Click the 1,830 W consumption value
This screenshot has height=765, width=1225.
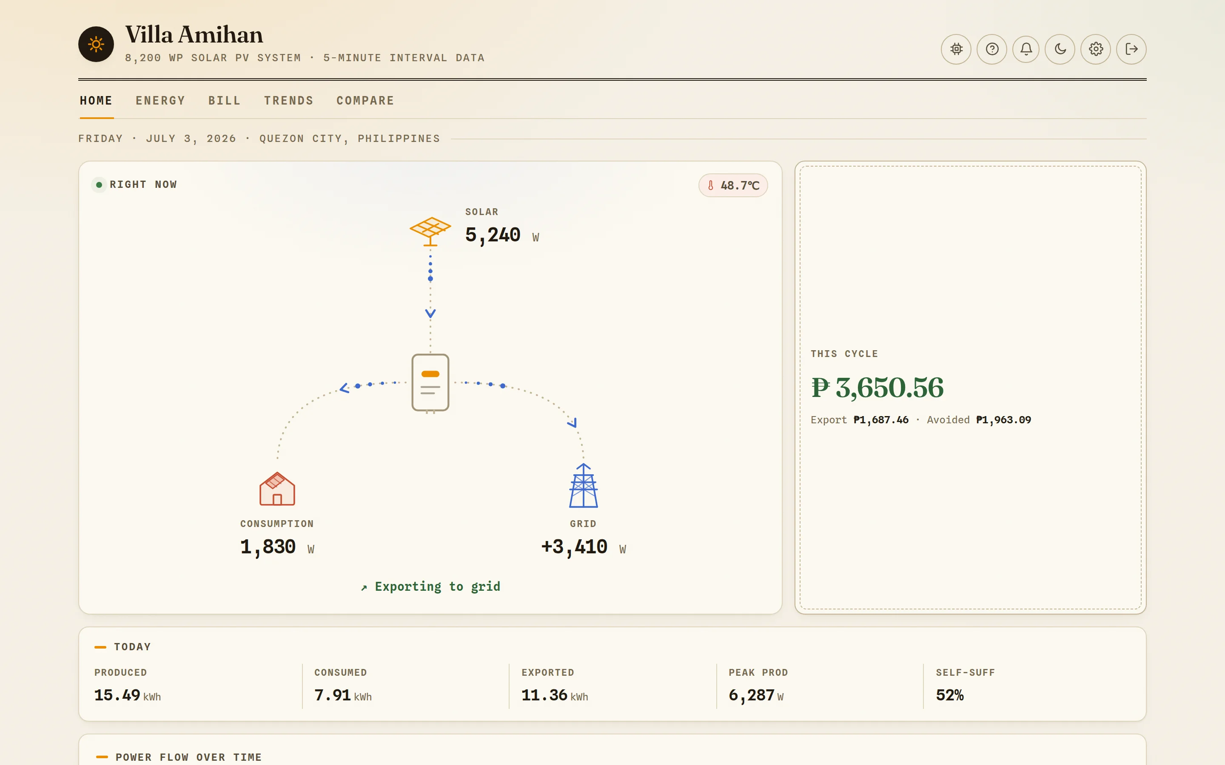click(x=277, y=547)
